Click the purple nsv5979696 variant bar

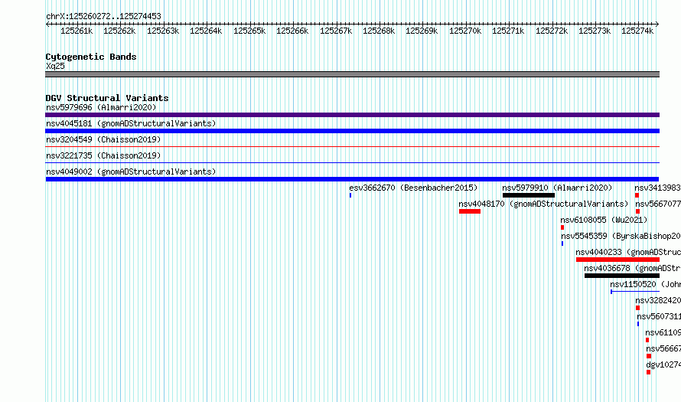[352, 115]
